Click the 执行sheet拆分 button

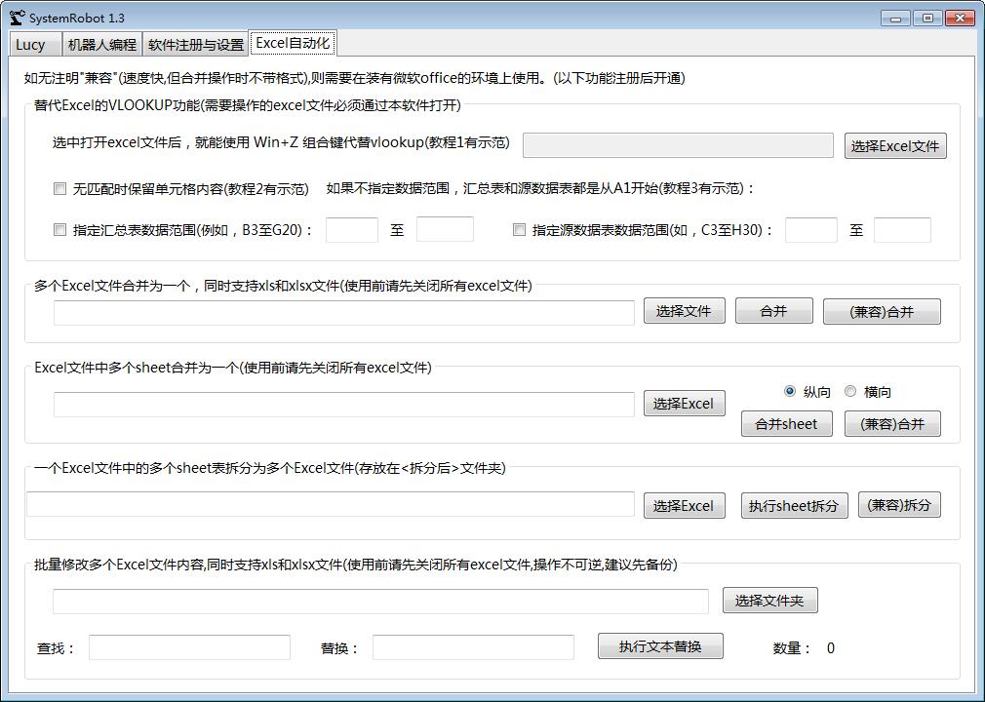794,505
